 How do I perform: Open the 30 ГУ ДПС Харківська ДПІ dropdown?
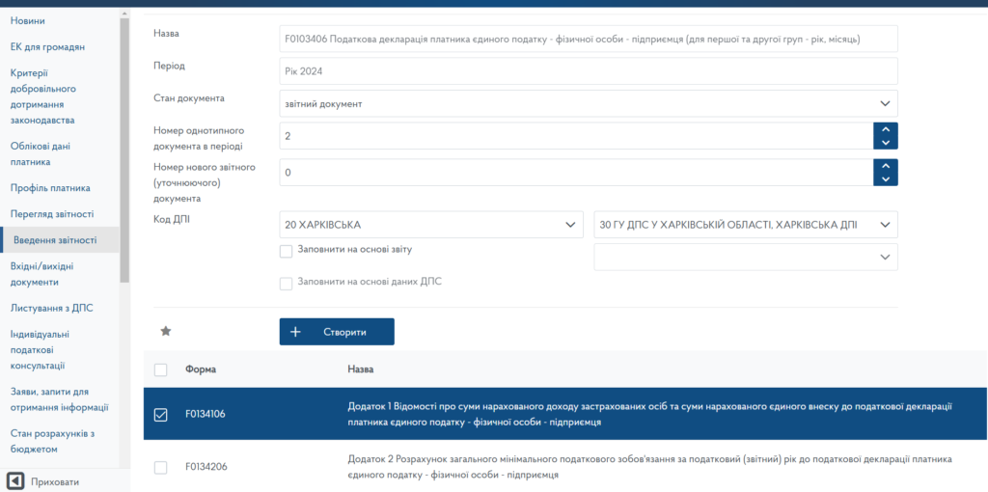point(745,225)
